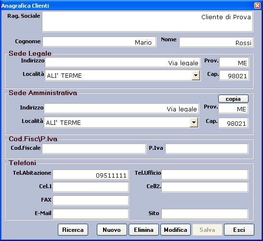Screen dimensions: 263x241
Task: Click the P.Iva input field
Action: coord(207,148)
